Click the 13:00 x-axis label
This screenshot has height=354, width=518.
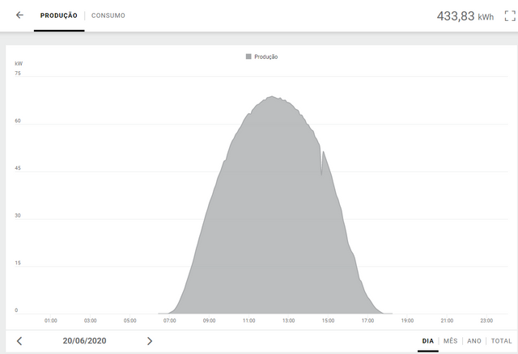[x=288, y=320]
